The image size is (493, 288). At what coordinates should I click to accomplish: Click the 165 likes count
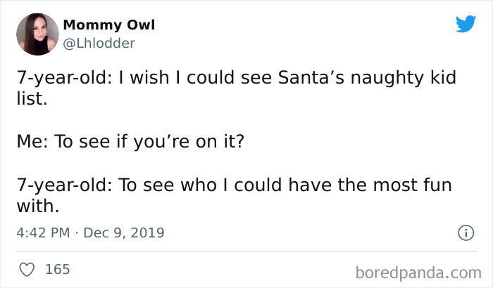57,269
